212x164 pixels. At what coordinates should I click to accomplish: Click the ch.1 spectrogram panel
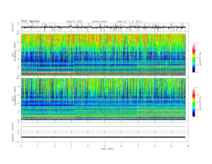point(103,55)
